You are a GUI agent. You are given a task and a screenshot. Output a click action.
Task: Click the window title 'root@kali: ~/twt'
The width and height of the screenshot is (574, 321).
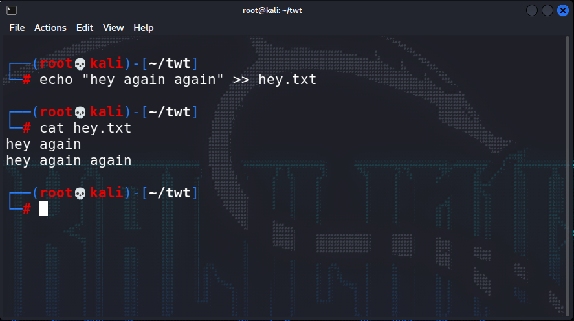coord(272,10)
